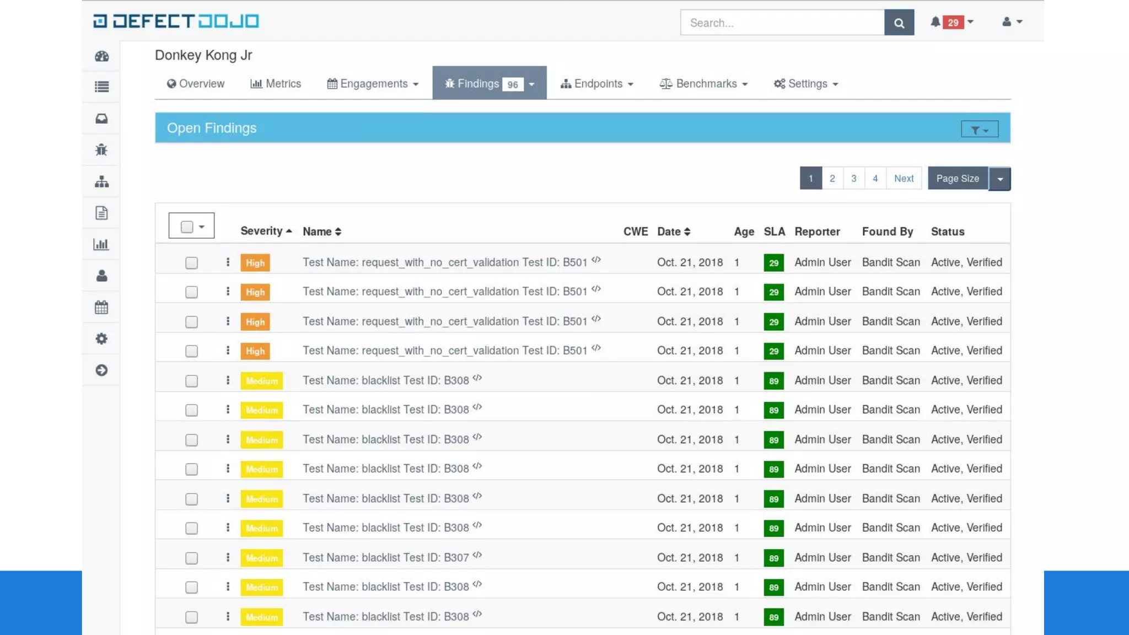1129x635 pixels.
Task: Sort the table by the Name column
Action: [x=322, y=232]
